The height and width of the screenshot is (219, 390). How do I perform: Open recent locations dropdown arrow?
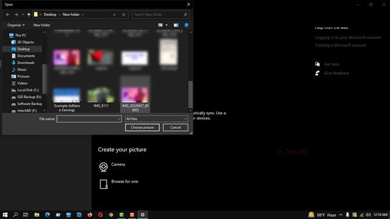(x=23, y=15)
